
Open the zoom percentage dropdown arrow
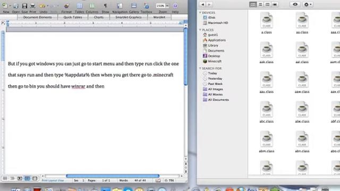167,6
